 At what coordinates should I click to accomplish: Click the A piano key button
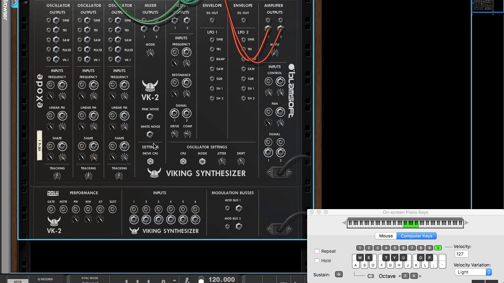(x=356, y=265)
